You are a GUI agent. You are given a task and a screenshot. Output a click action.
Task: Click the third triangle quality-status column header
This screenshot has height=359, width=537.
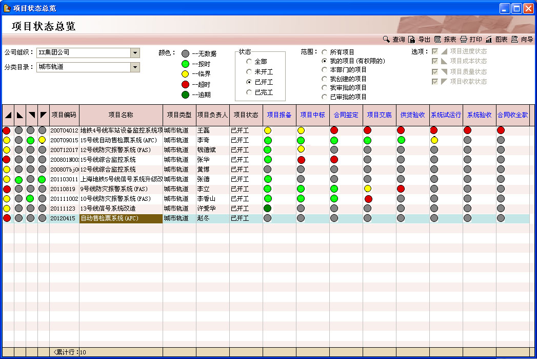click(x=31, y=115)
